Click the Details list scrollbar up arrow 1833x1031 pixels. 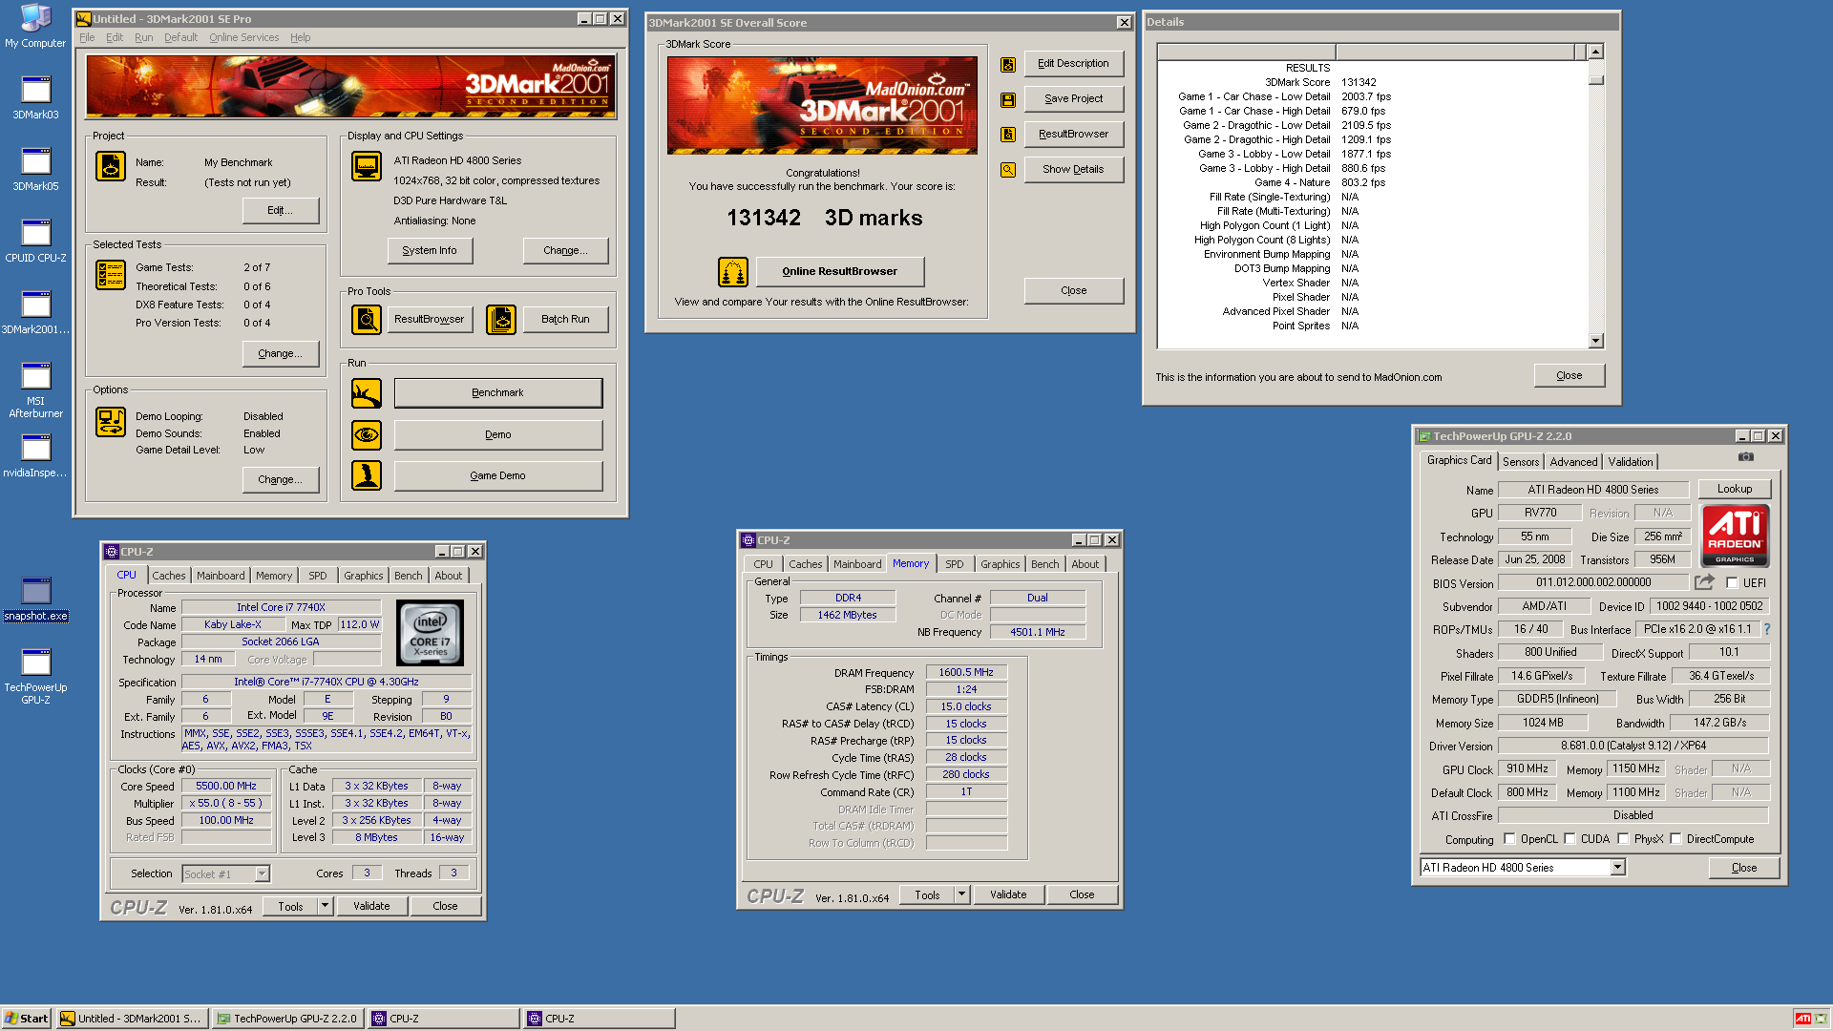pos(1595,52)
